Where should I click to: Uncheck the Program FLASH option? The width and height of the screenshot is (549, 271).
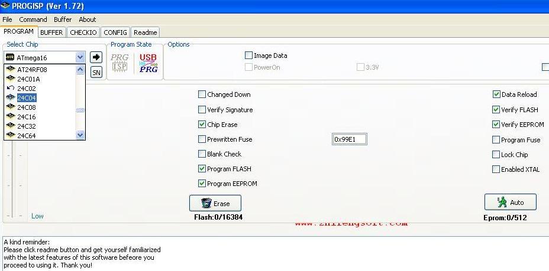click(x=202, y=169)
